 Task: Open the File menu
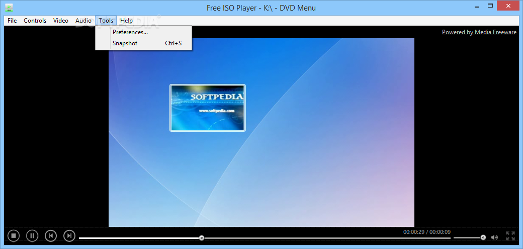coord(12,21)
